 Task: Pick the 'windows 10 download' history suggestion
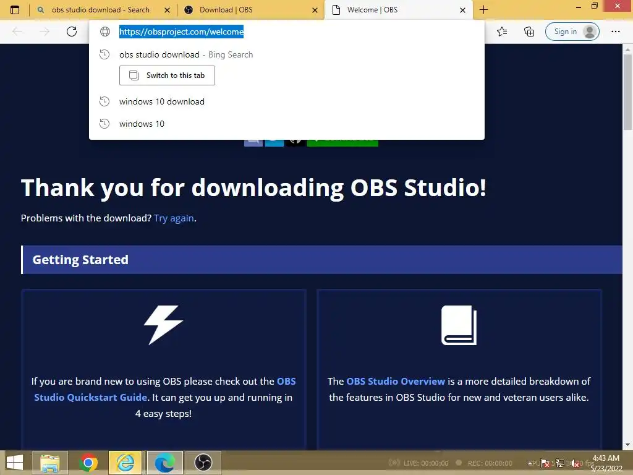pos(287,101)
